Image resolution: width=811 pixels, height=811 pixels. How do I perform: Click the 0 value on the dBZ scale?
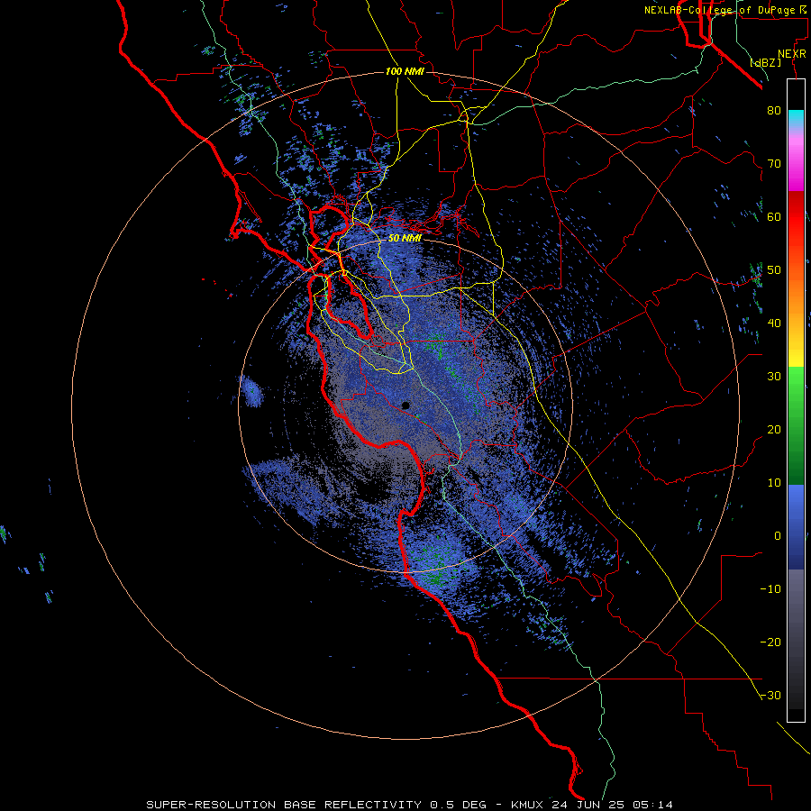(x=778, y=536)
